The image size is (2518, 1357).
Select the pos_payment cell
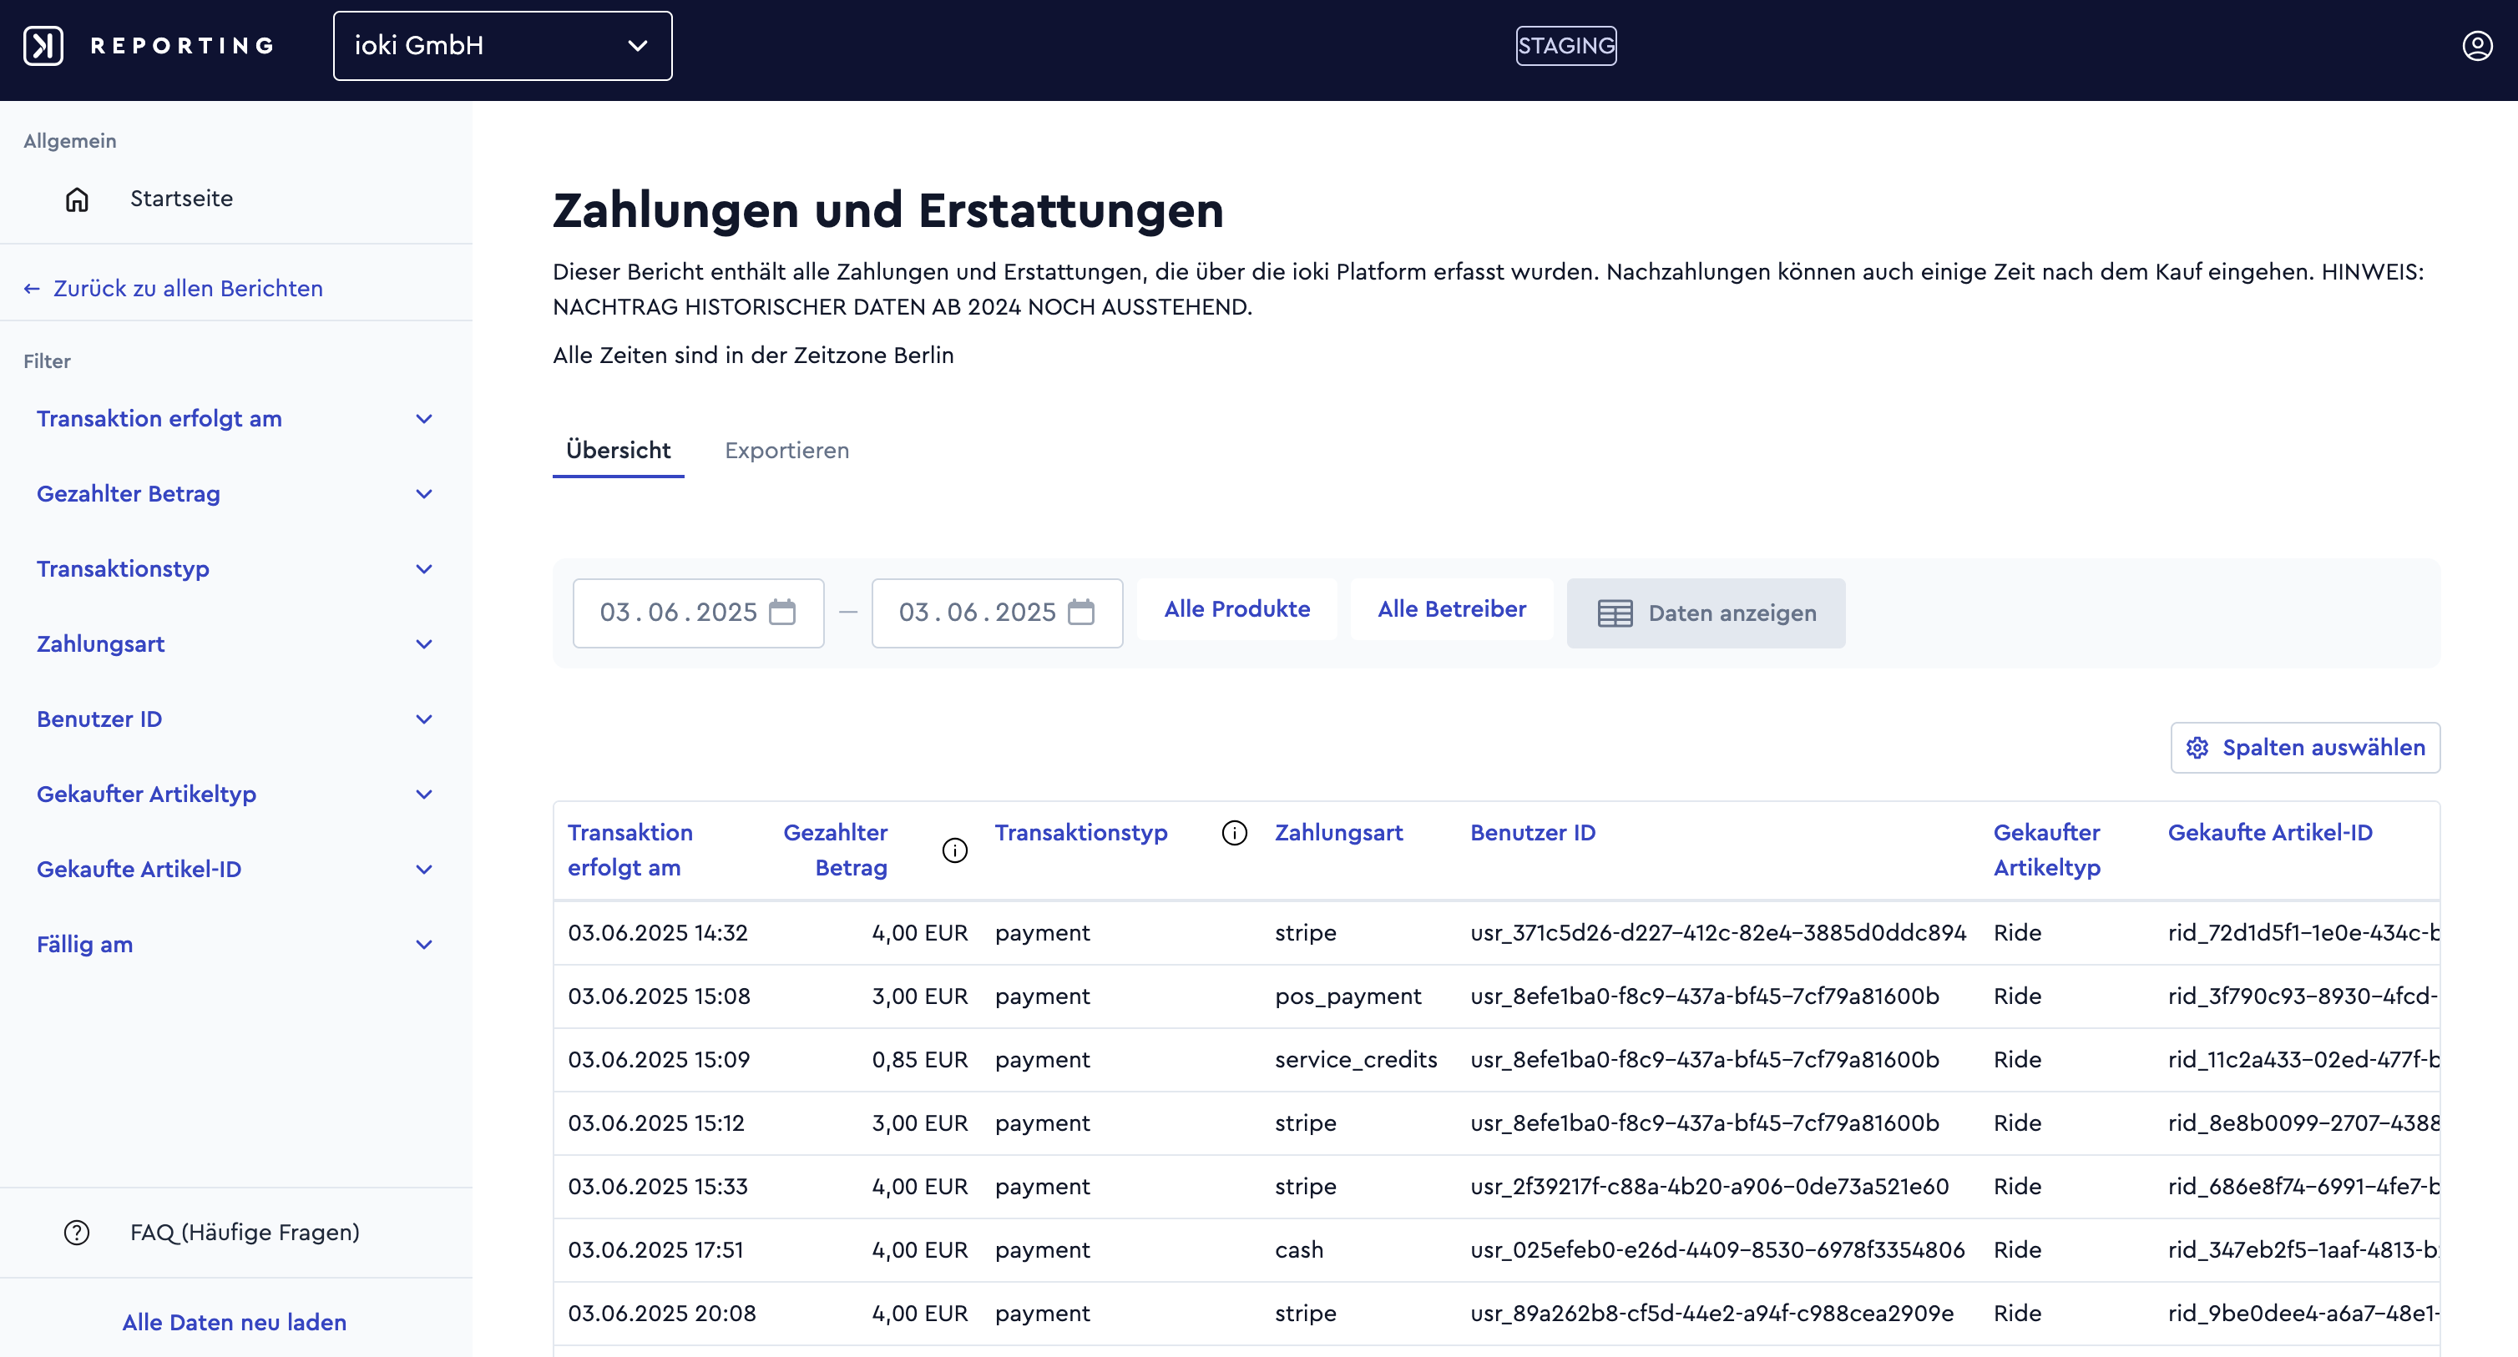click(x=1348, y=996)
